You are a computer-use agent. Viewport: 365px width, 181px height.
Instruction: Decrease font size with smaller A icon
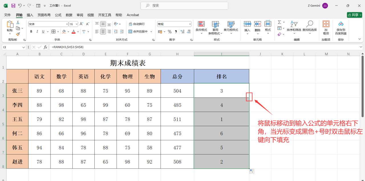coord(88,24)
